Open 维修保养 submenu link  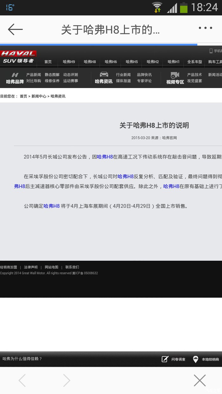point(52,81)
